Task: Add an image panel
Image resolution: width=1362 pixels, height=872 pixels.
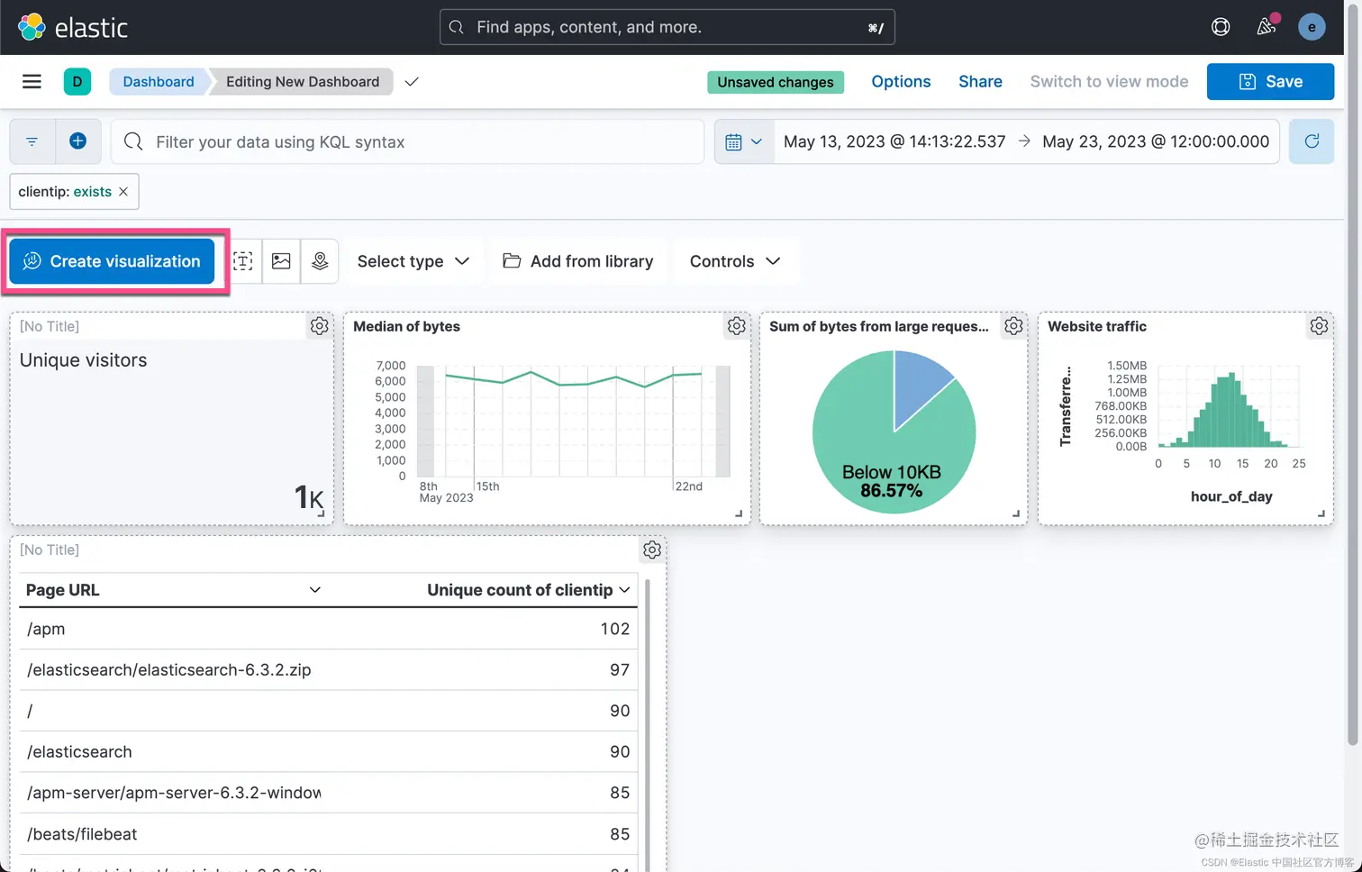Action: tap(281, 261)
